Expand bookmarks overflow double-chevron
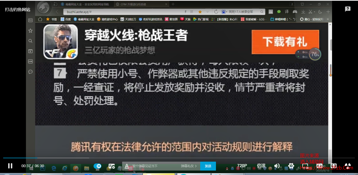 [x=328, y=19]
